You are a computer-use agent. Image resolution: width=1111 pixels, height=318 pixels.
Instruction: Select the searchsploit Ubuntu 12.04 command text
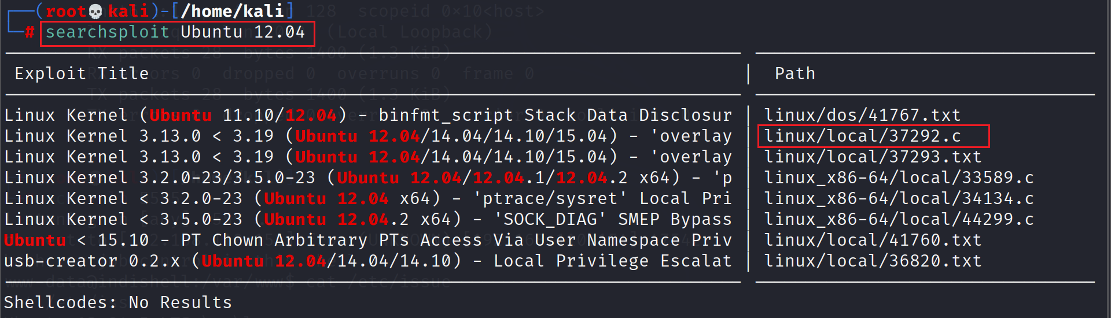pyautogui.click(x=175, y=32)
